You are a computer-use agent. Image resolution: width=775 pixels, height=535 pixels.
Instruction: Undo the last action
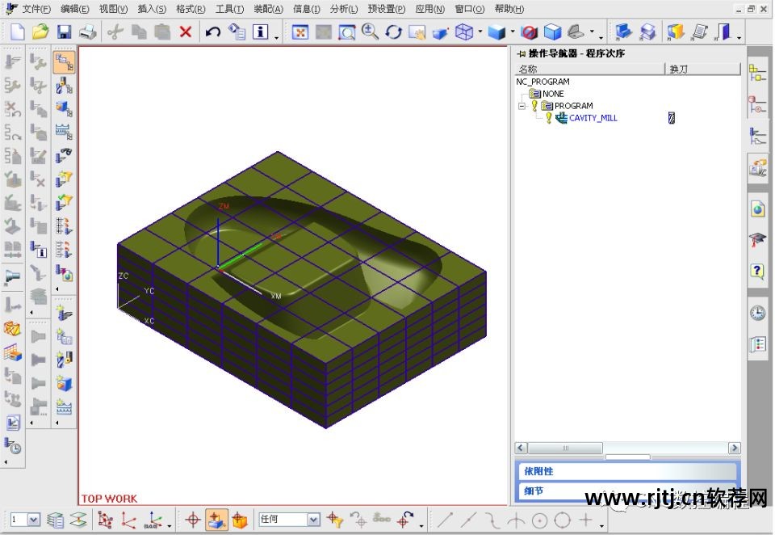coord(212,32)
